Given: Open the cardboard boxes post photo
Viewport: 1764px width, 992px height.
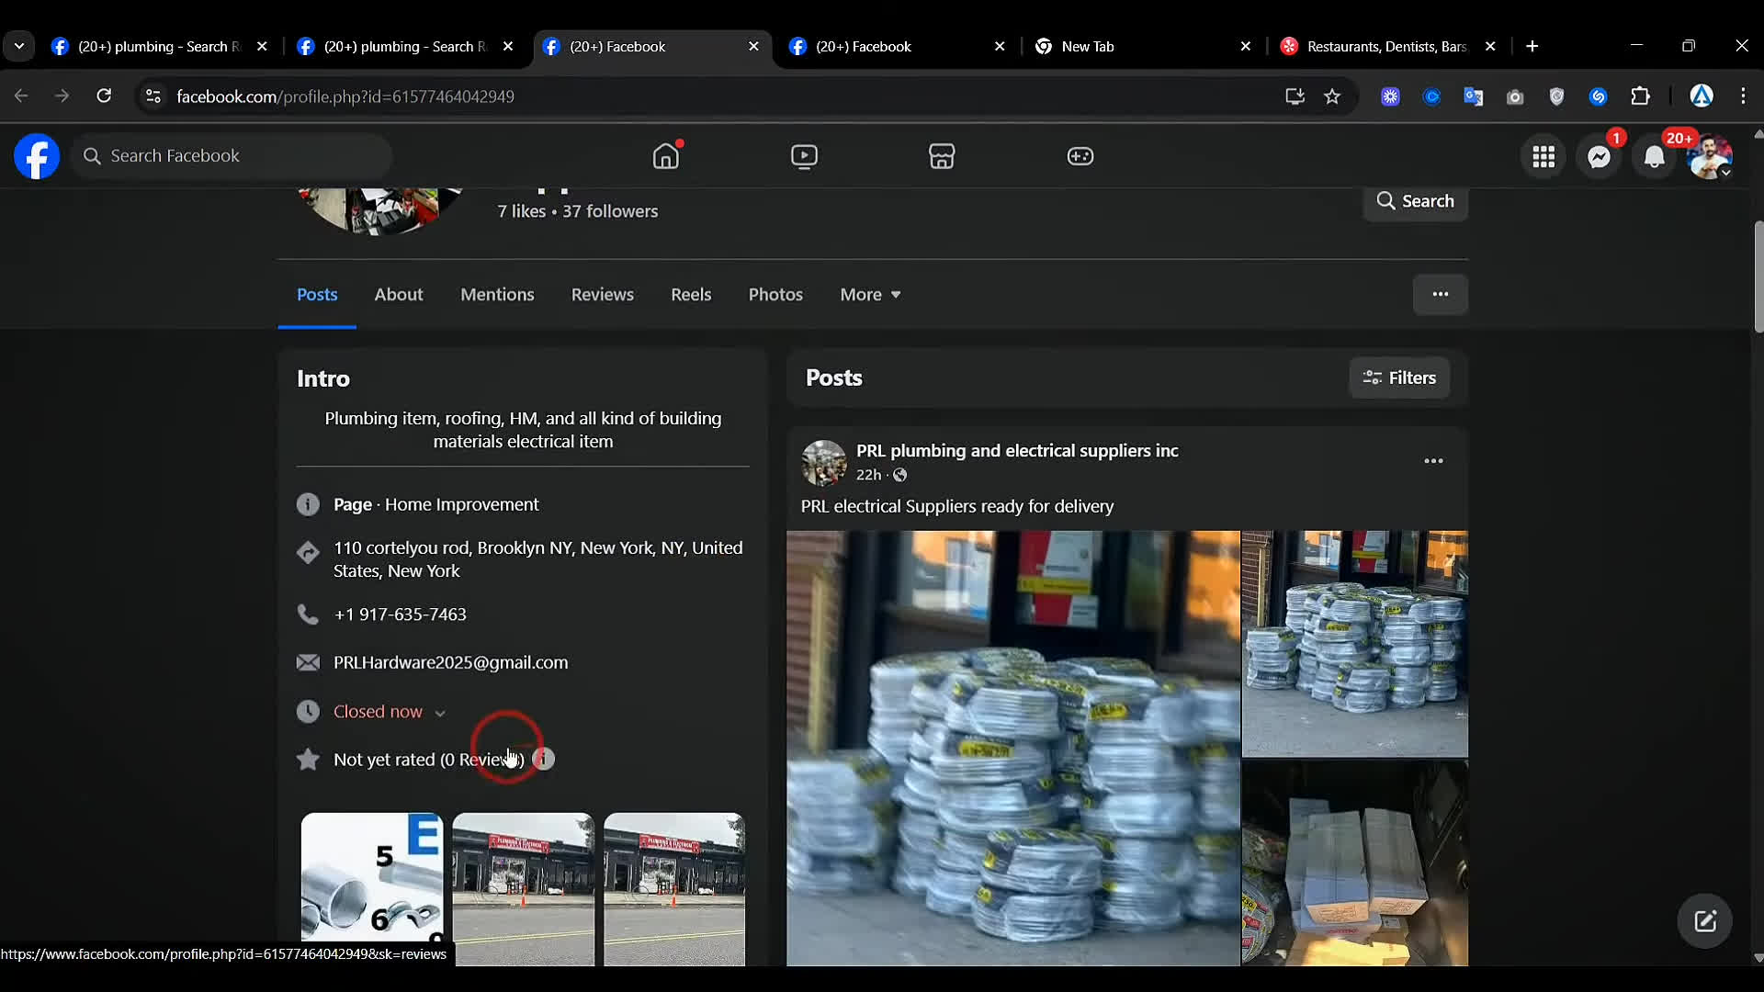Looking at the screenshot, I should click(x=1354, y=863).
